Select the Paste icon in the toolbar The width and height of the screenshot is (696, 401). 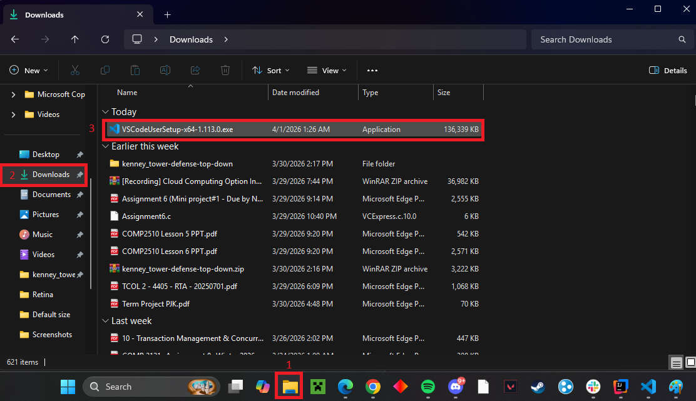coord(135,70)
